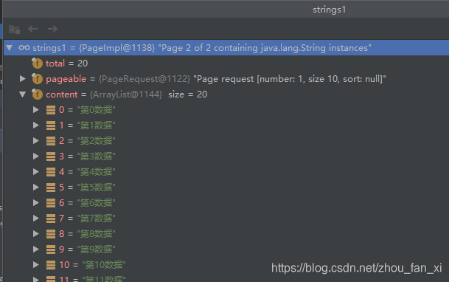Click the array element icon for index 7
Screen dimensions: 449x282
[51, 218]
